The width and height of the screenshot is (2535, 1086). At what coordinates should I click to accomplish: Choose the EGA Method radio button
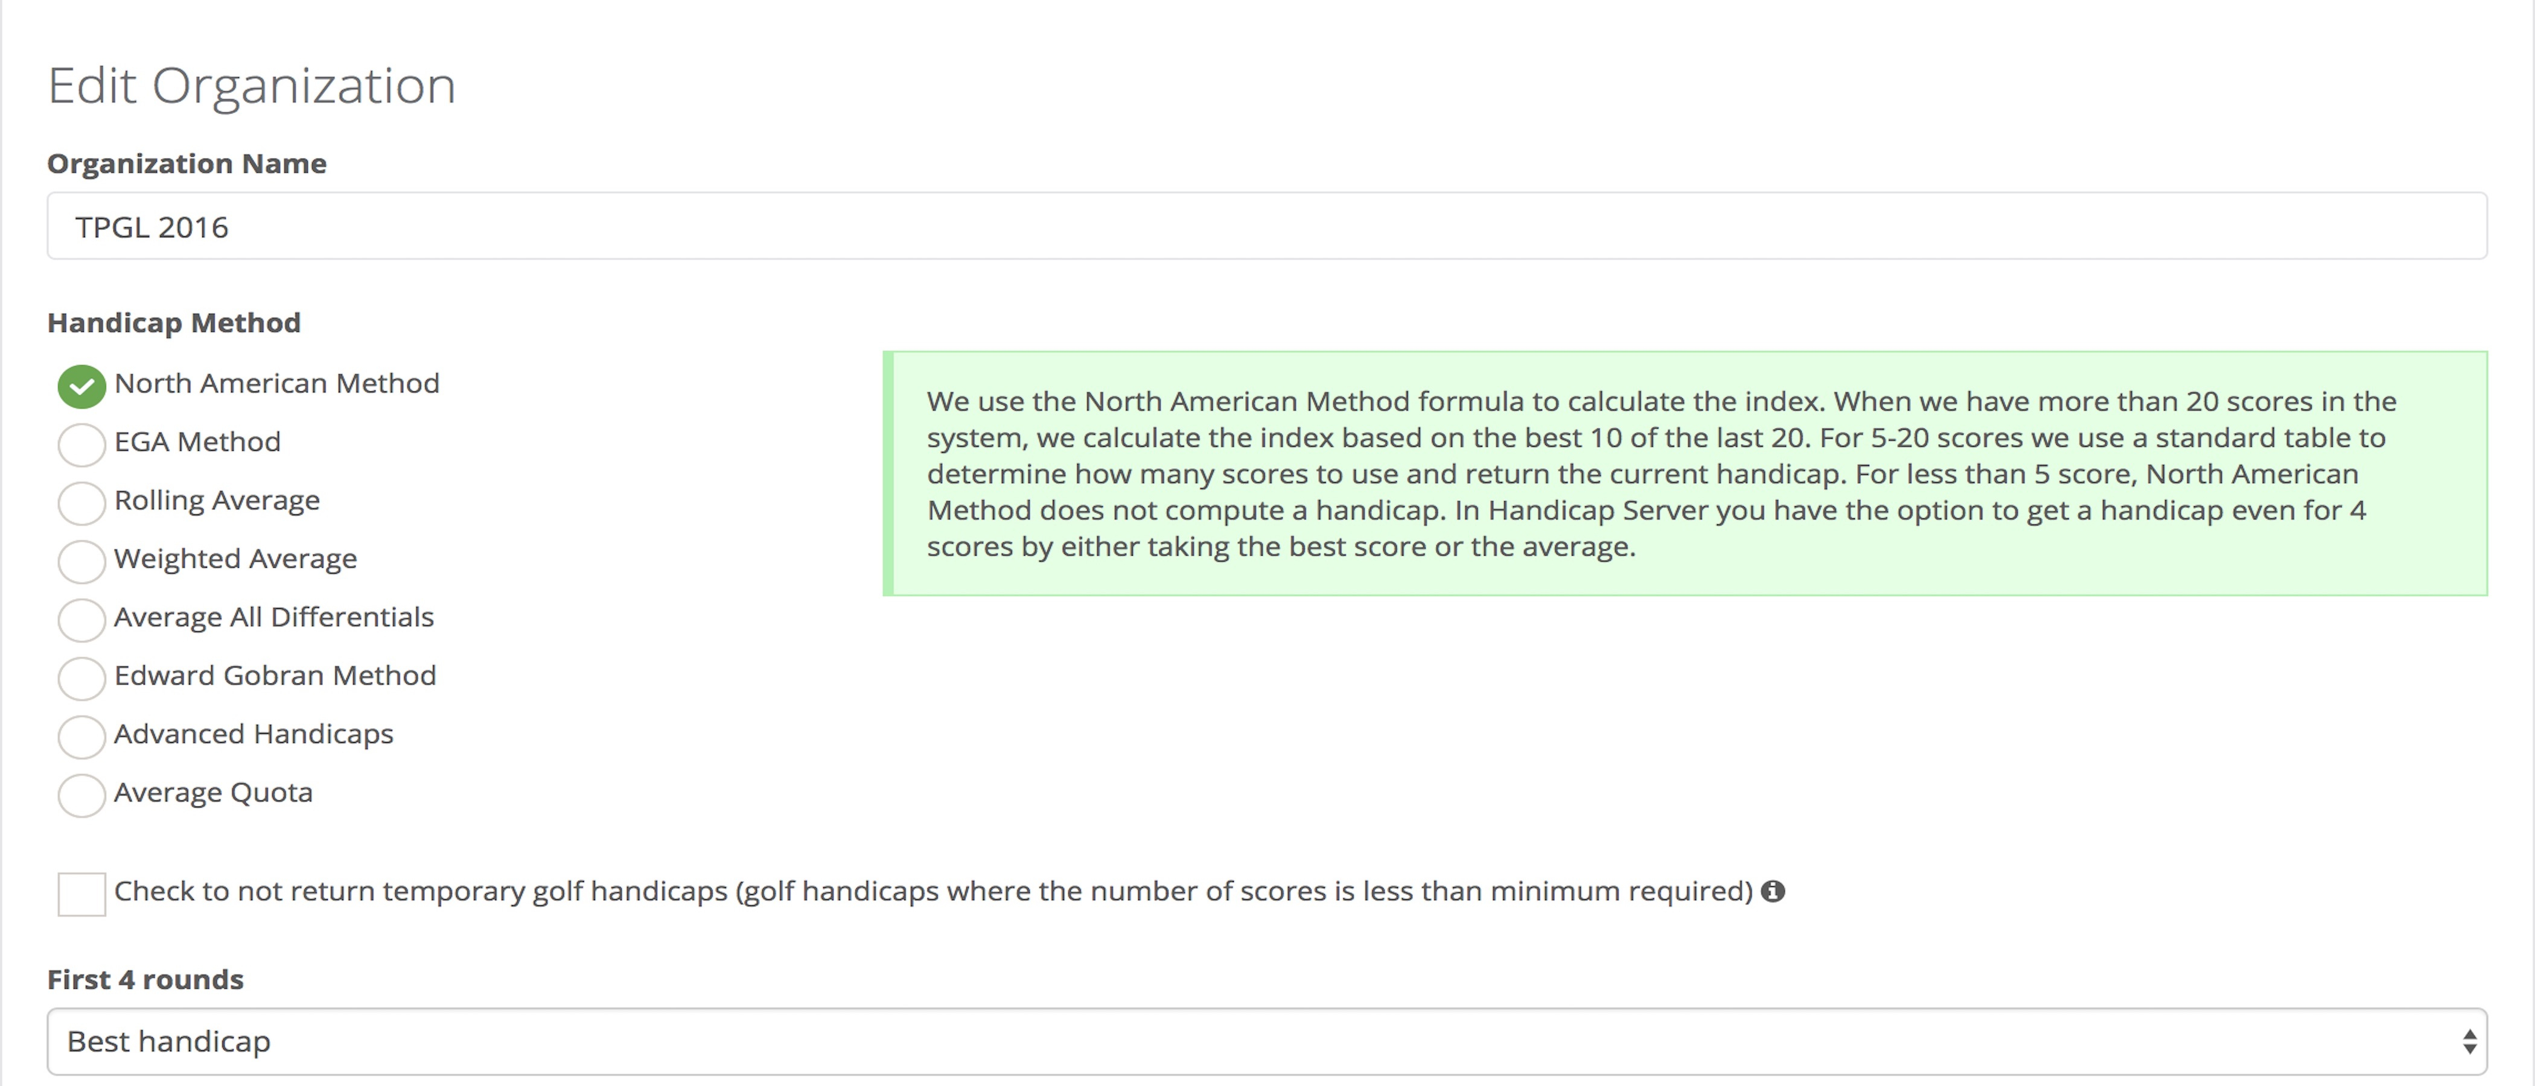[81, 445]
